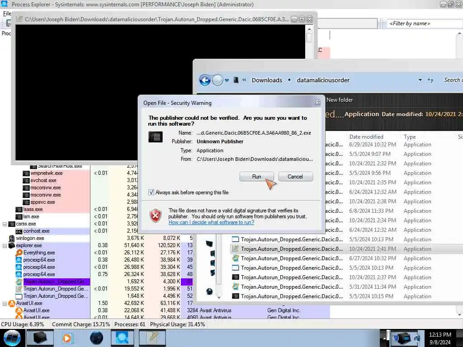Click icon of Trojan file dated 6/27/2024 10:32 PM
463x347 pixels.
pyautogui.click(x=235, y=258)
